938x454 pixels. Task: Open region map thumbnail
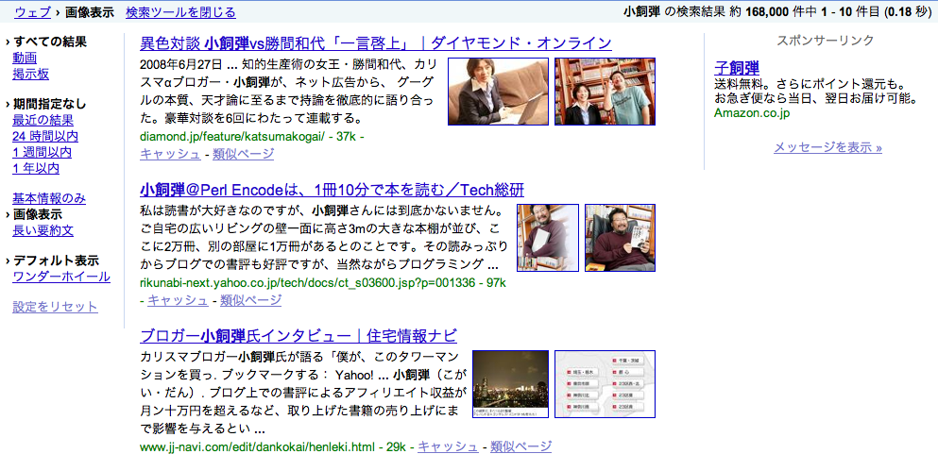click(605, 383)
